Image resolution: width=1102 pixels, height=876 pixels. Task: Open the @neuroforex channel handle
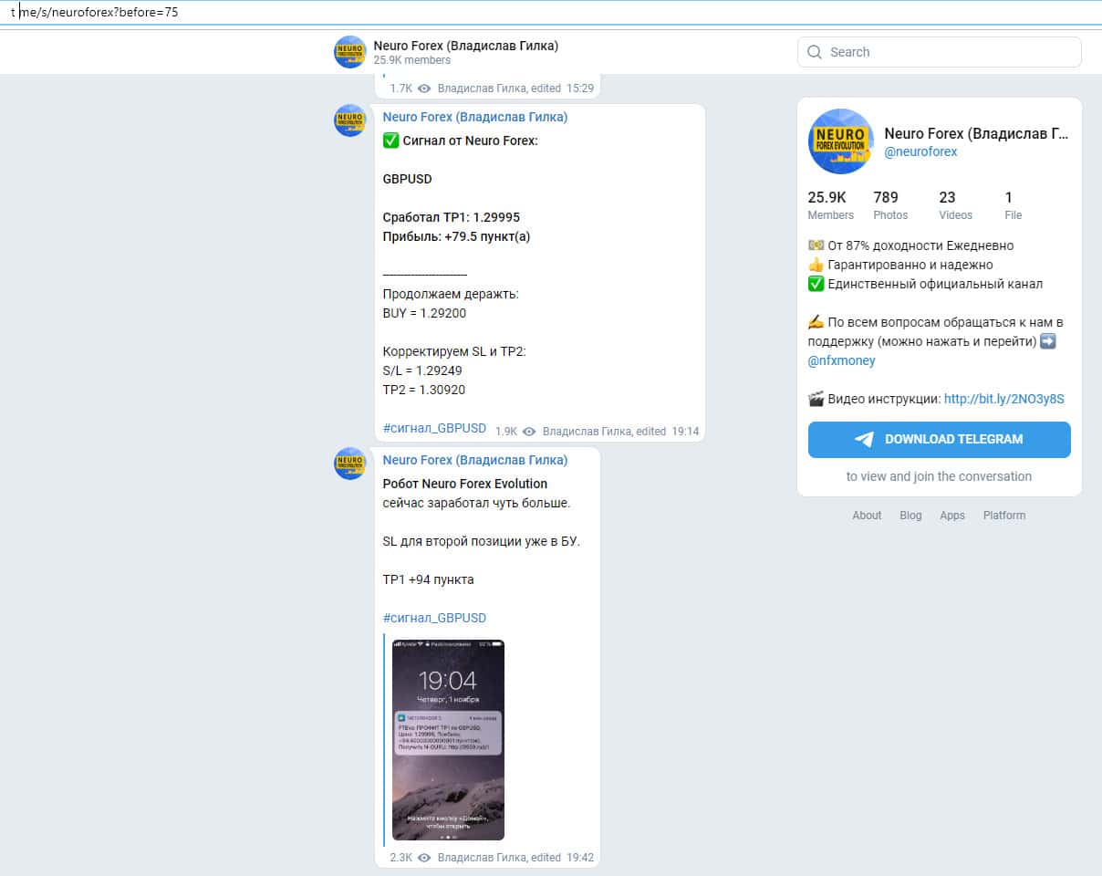point(920,152)
